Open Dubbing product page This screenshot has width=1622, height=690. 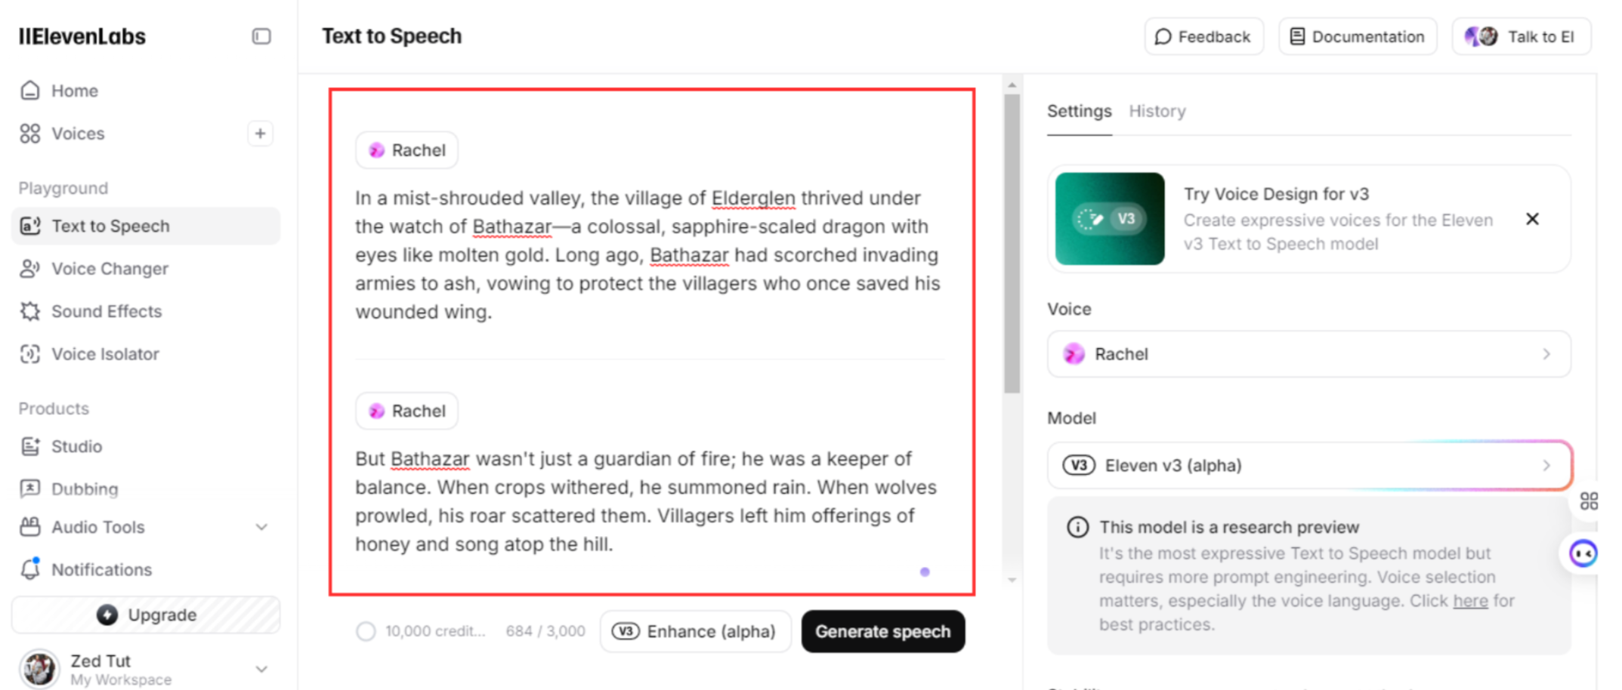coord(85,488)
